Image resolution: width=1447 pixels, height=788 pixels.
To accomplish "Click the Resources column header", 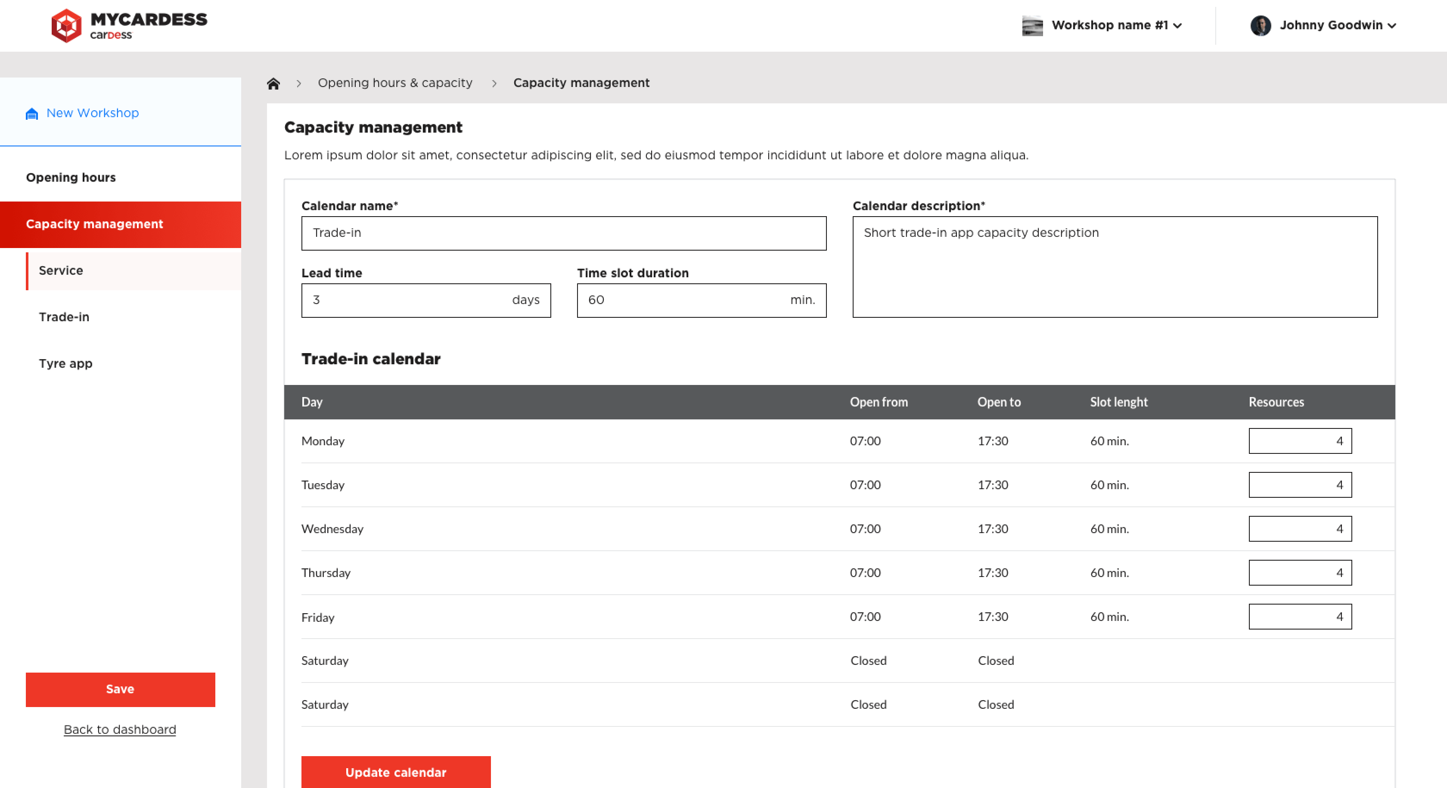I will pyautogui.click(x=1276, y=402).
